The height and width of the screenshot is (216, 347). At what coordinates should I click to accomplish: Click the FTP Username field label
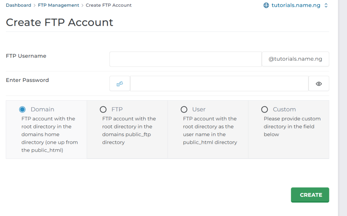tap(26, 56)
